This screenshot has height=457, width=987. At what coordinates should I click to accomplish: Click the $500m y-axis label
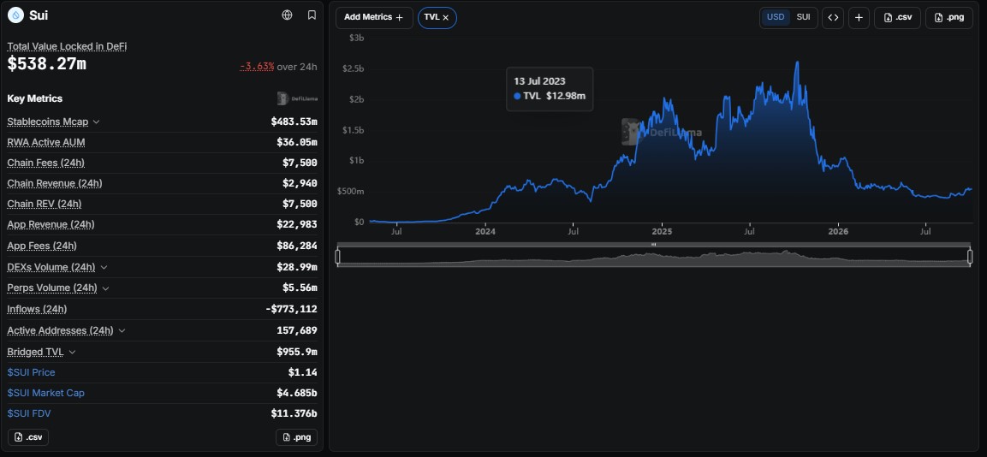tap(351, 192)
